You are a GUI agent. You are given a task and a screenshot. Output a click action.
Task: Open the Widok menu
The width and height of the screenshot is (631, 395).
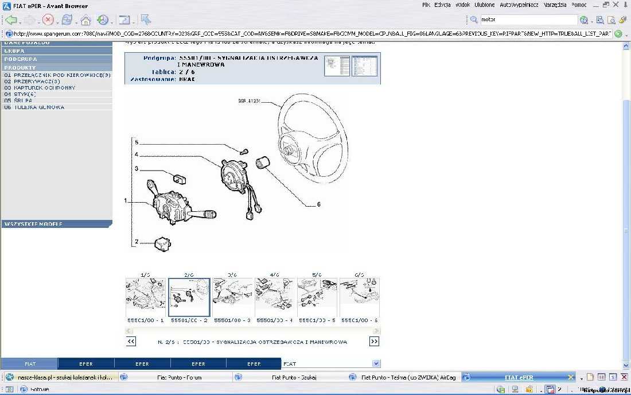pos(463,5)
